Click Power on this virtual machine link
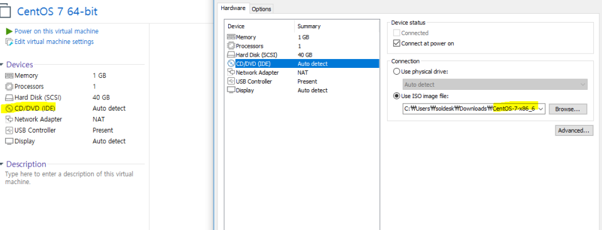 pyautogui.click(x=57, y=31)
